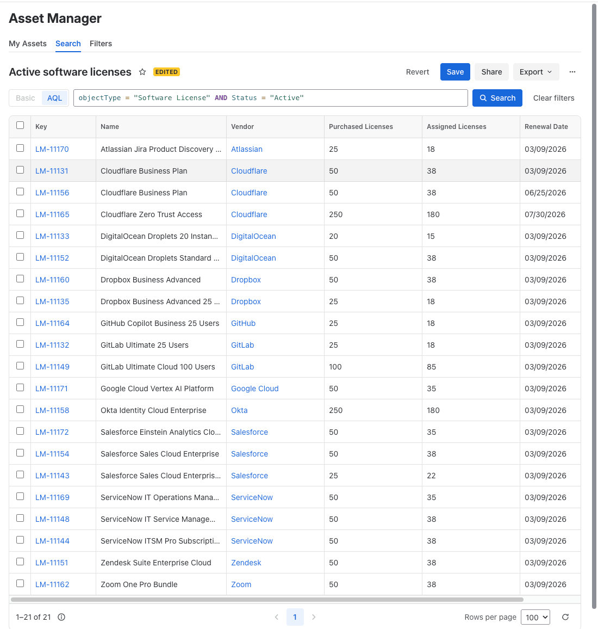Click the Zoom vendor link
Viewport: 598px width, 629px height.
[x=241, y=584]
